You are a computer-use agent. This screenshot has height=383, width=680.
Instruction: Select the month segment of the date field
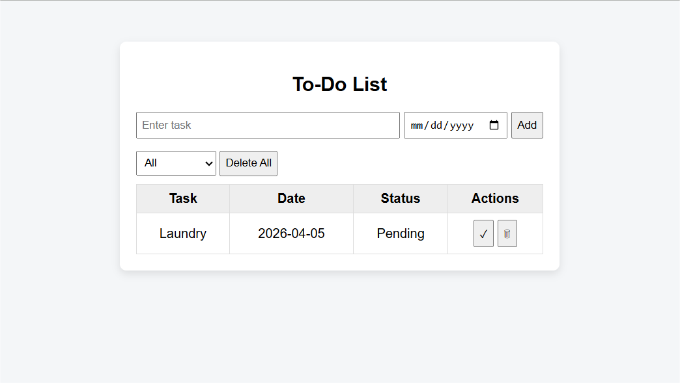pos(416,125)
